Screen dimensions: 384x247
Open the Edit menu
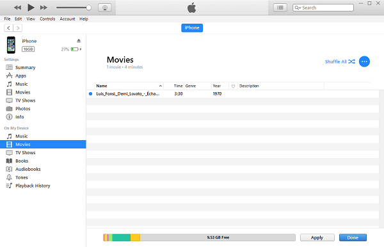coord(18,19)
